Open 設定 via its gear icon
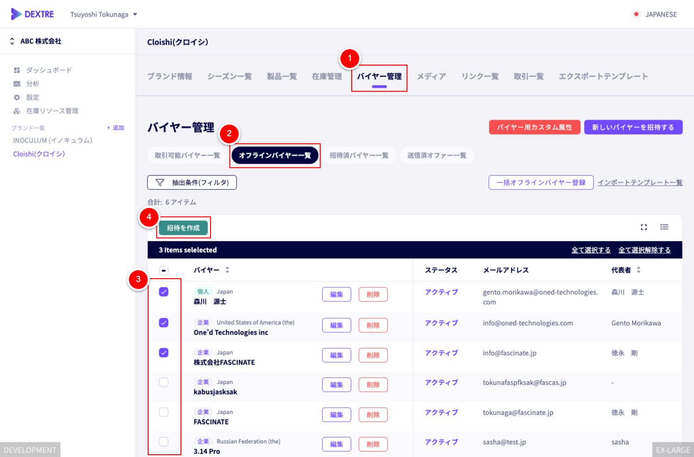694x457 pixels. point(17,97)
